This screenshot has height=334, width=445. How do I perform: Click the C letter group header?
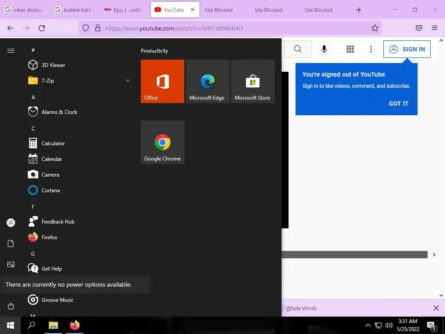point(33,128)
